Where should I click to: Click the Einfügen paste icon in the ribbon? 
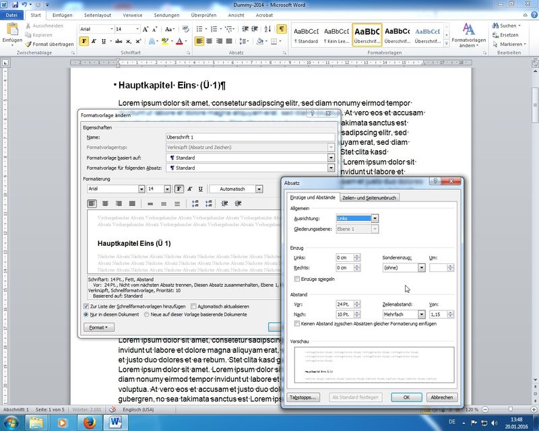click(x=12, y=32)
